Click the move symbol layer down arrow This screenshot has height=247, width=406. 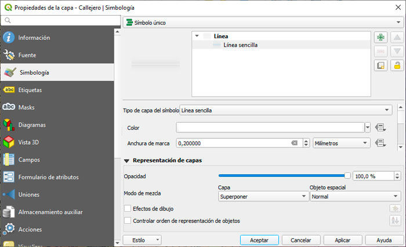click(397, 51)
